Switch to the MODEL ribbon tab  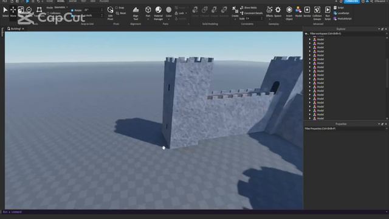tap(61, 1)
